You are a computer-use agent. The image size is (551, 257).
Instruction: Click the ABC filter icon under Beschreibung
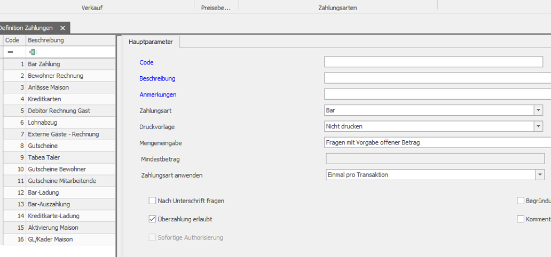(x=33, y=52)
